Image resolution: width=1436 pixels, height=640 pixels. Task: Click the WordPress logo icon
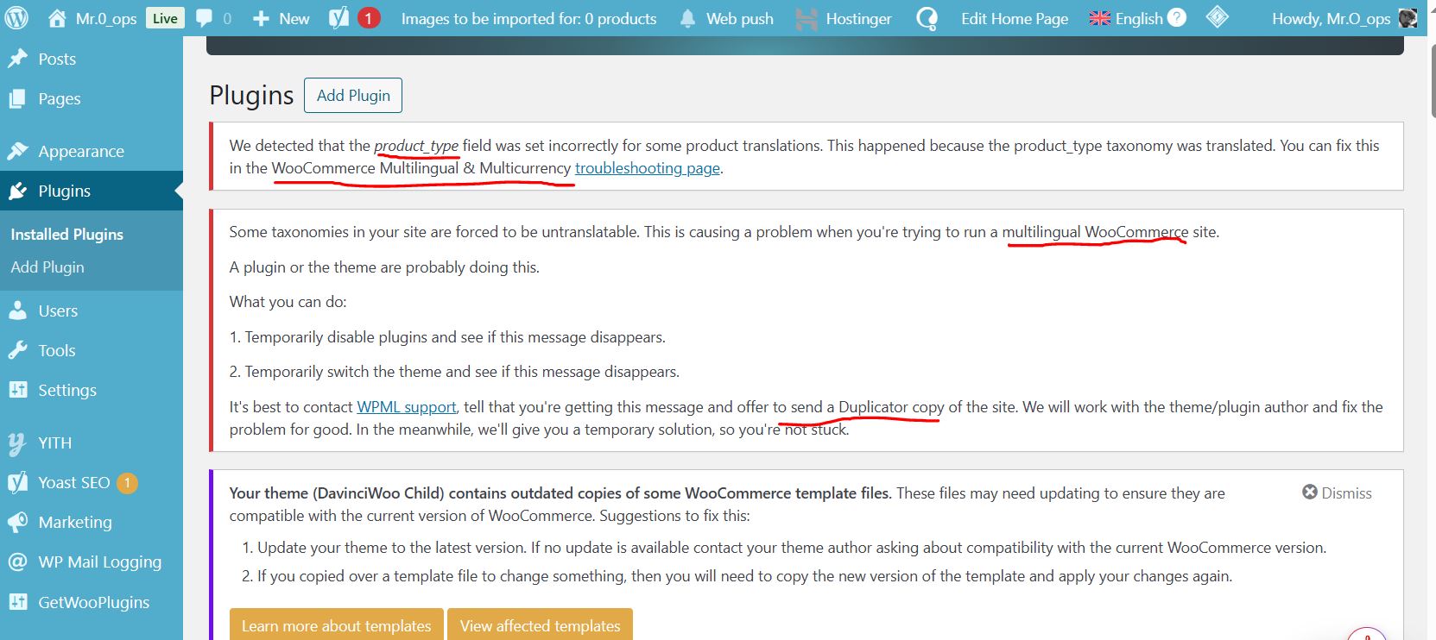point(16,18)
